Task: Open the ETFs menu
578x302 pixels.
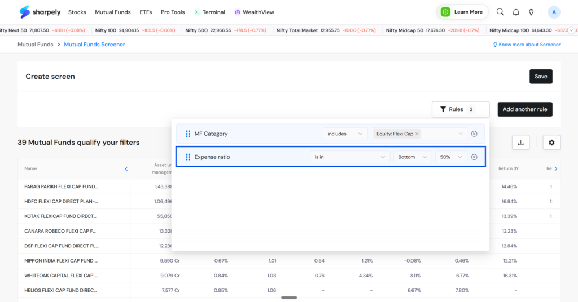Action: pos(146,12)
